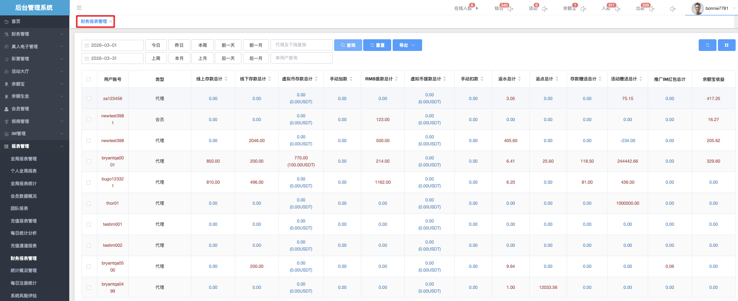Click the 入款 speaker mute icon
Screen dimensions: 738x301
coord(618,9)
